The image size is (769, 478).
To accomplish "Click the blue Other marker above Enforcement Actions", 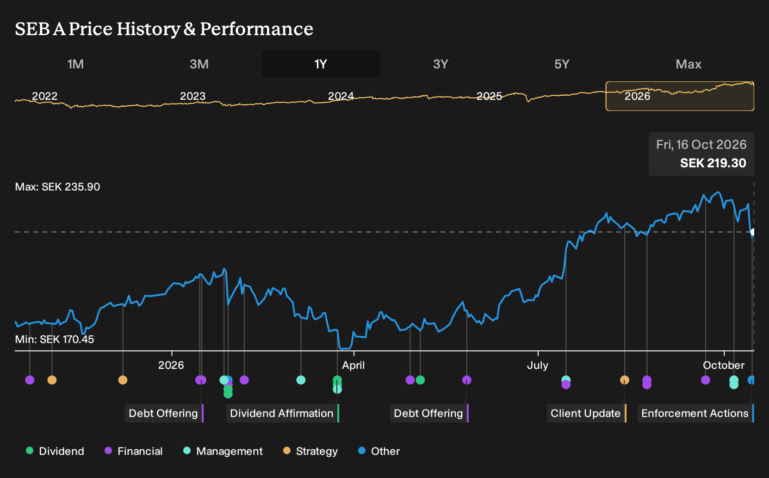I will (751, 380).
